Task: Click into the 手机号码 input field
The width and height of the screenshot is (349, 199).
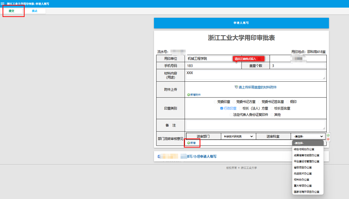Action: pyautogui.click(x=214, y=66)
